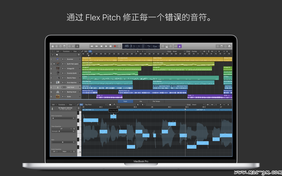Click the Gain slider
Image resolution: width=282 pixels, height=176 pixels.
click(63, 142)
